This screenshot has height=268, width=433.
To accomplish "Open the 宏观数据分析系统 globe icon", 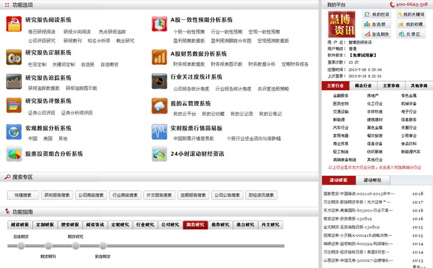I will pos(14,132).
